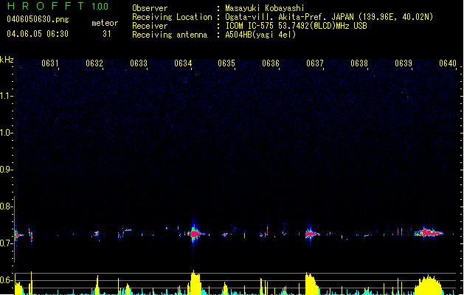The height and width of the screenshot is (295, 464).
Task: Click the 0634 time axis marker
Action: 183,63
